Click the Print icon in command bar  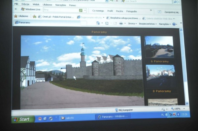tap(121, 24)
